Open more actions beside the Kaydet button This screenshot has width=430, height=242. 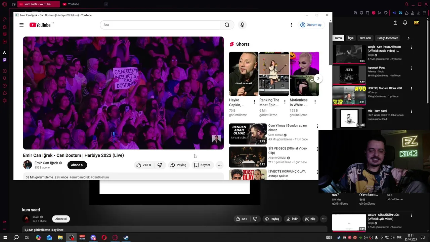219,165
